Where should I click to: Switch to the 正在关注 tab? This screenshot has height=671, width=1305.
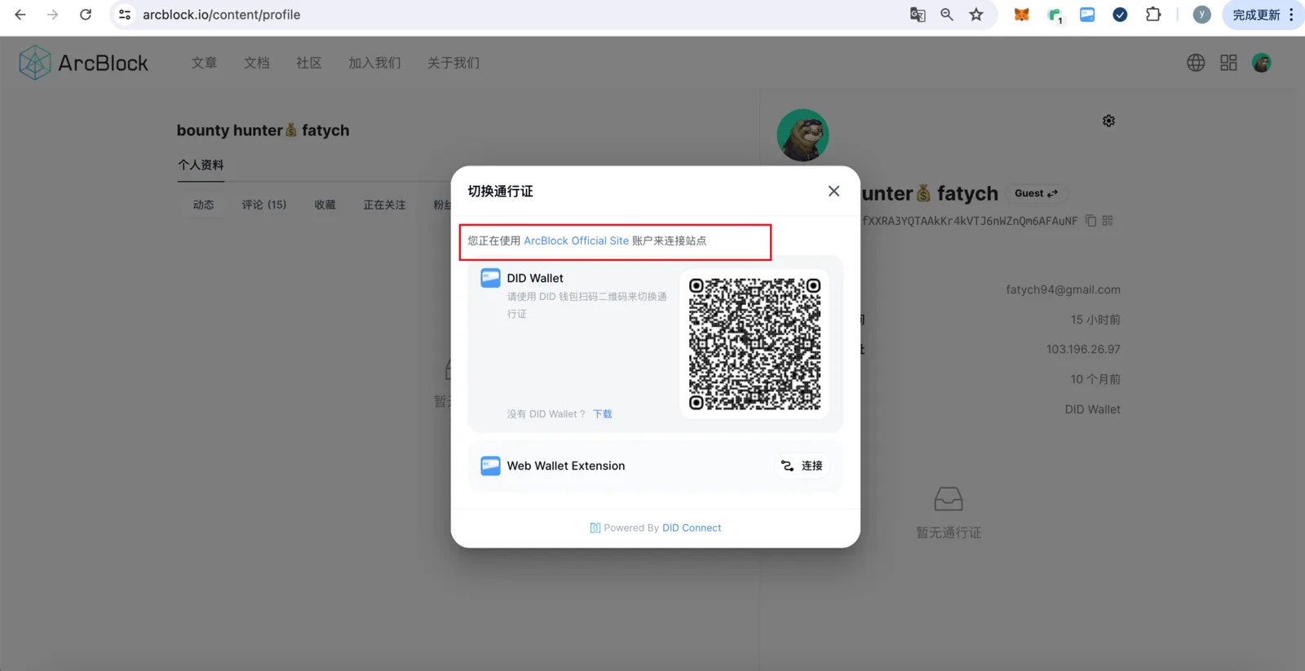click(x=384, y=205)
